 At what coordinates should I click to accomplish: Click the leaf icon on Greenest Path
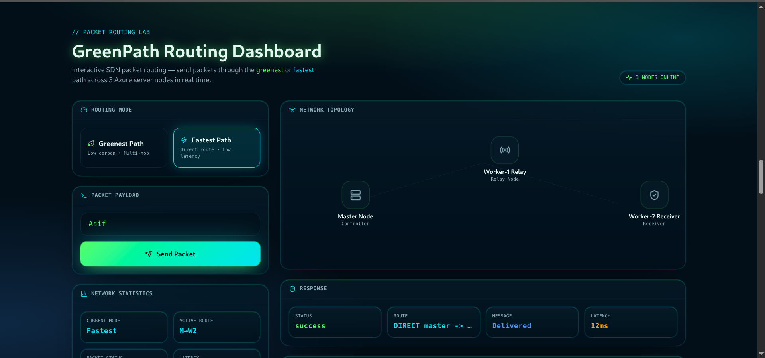click(91, 144)
